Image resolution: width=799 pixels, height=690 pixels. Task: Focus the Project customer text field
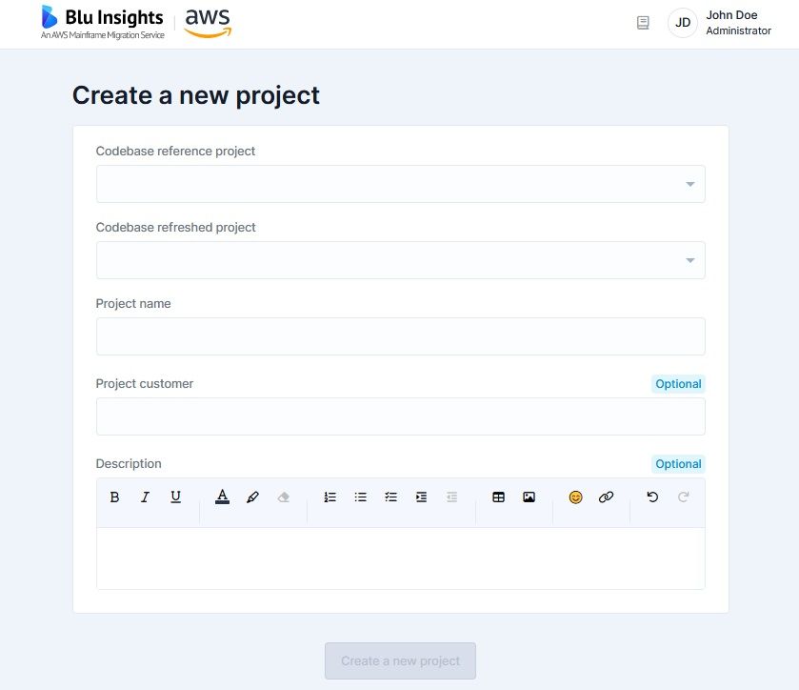[x=401, y=416]
